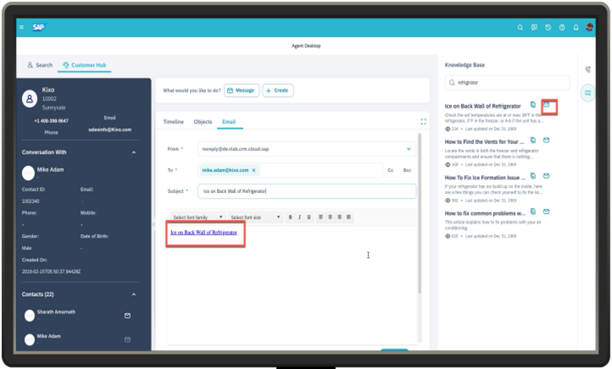This screenshot has width=612, height=369.
Task: Click the Message button
Action: (x=241, y=90)
